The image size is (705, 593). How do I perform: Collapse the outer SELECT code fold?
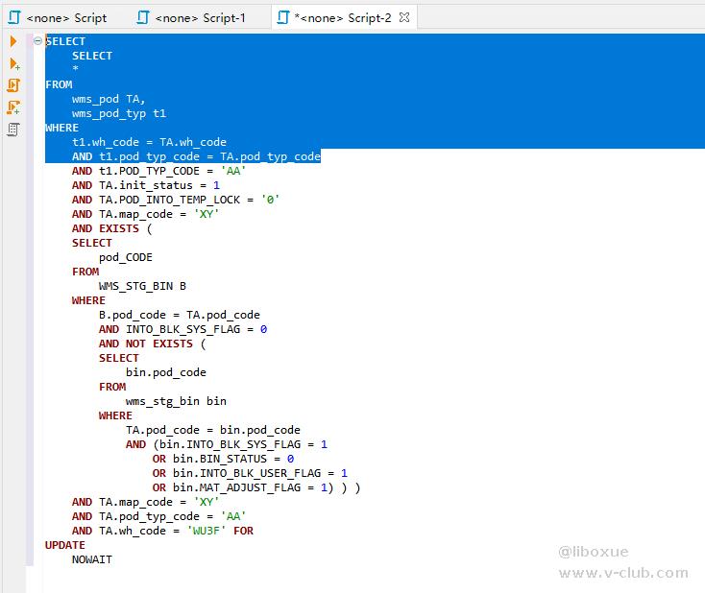pos(37,41)
